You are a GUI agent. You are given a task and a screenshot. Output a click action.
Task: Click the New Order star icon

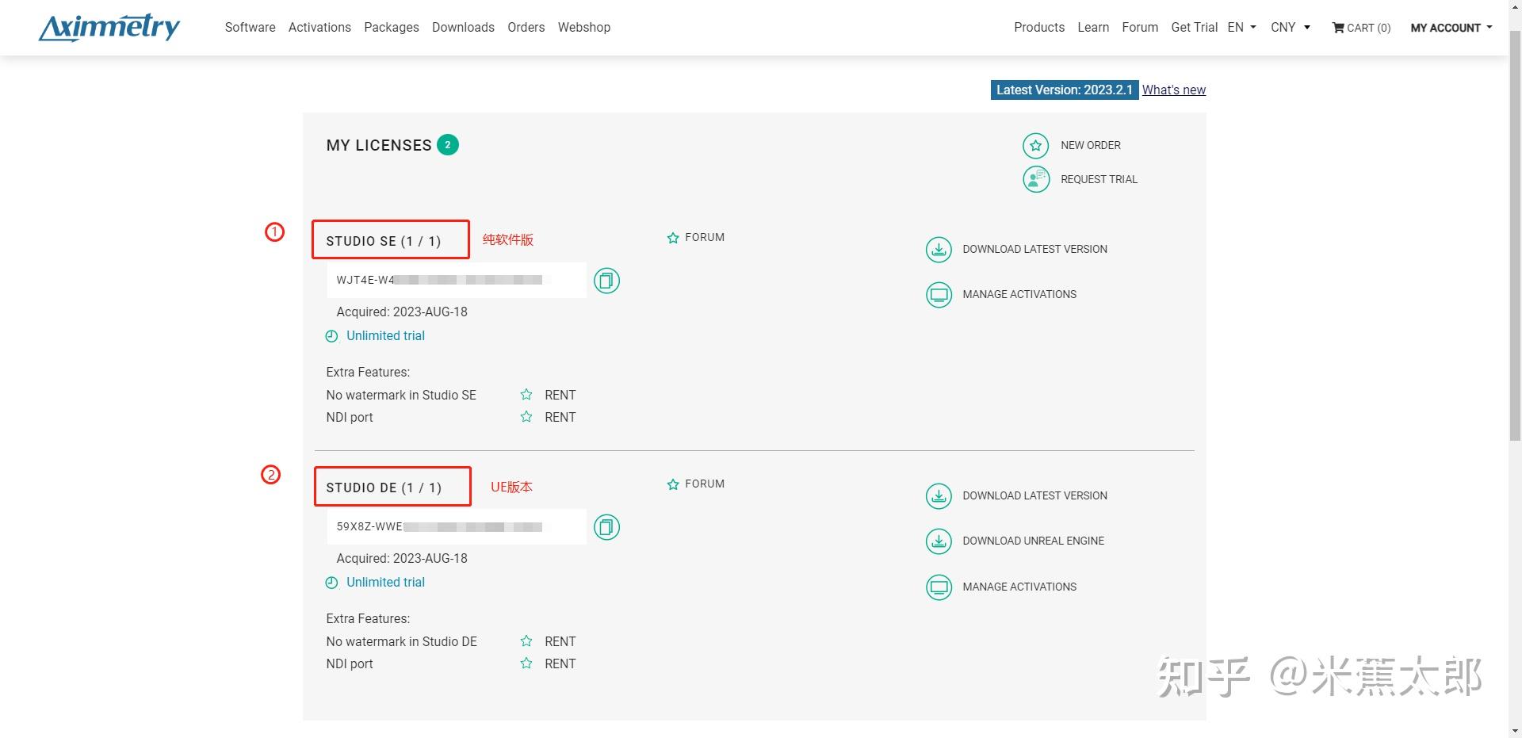tap(1035, 146)
